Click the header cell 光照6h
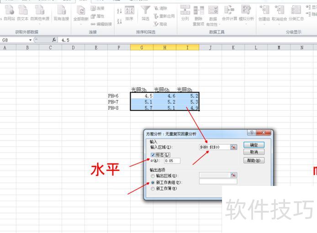 point(164,90)
